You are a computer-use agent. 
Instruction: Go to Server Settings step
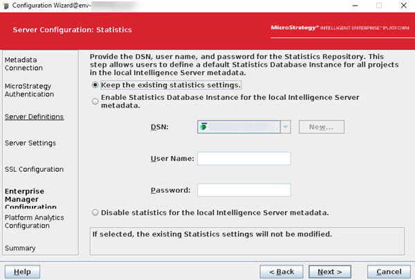pyautogui.click(x=30, y=143)
